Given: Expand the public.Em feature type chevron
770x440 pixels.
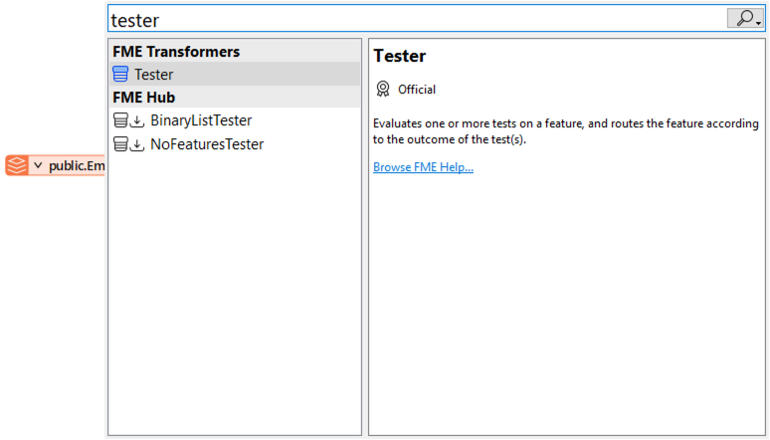Looking at the screenshot, I should [x=38, y=165].
